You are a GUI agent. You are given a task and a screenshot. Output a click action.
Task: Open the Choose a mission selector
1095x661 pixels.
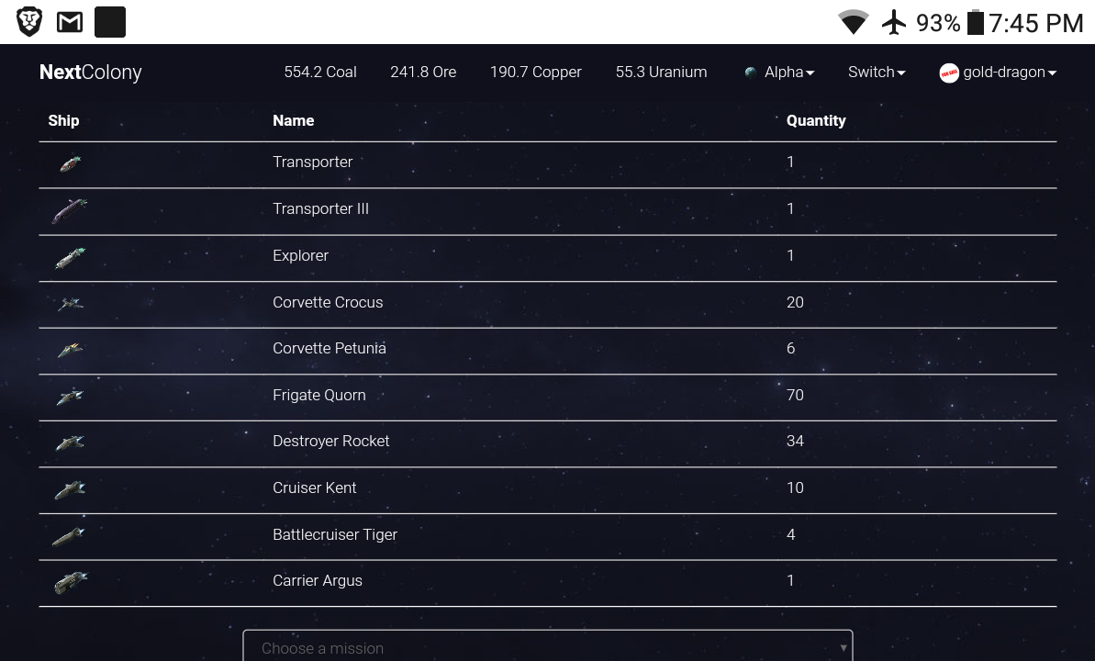click(548, 647)
